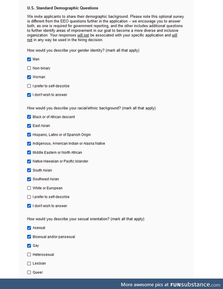The height and width of the screenshot is (289, 223).
Task: Deselect Bisexual and/or pansexual
Action: [x=29, y=237]
